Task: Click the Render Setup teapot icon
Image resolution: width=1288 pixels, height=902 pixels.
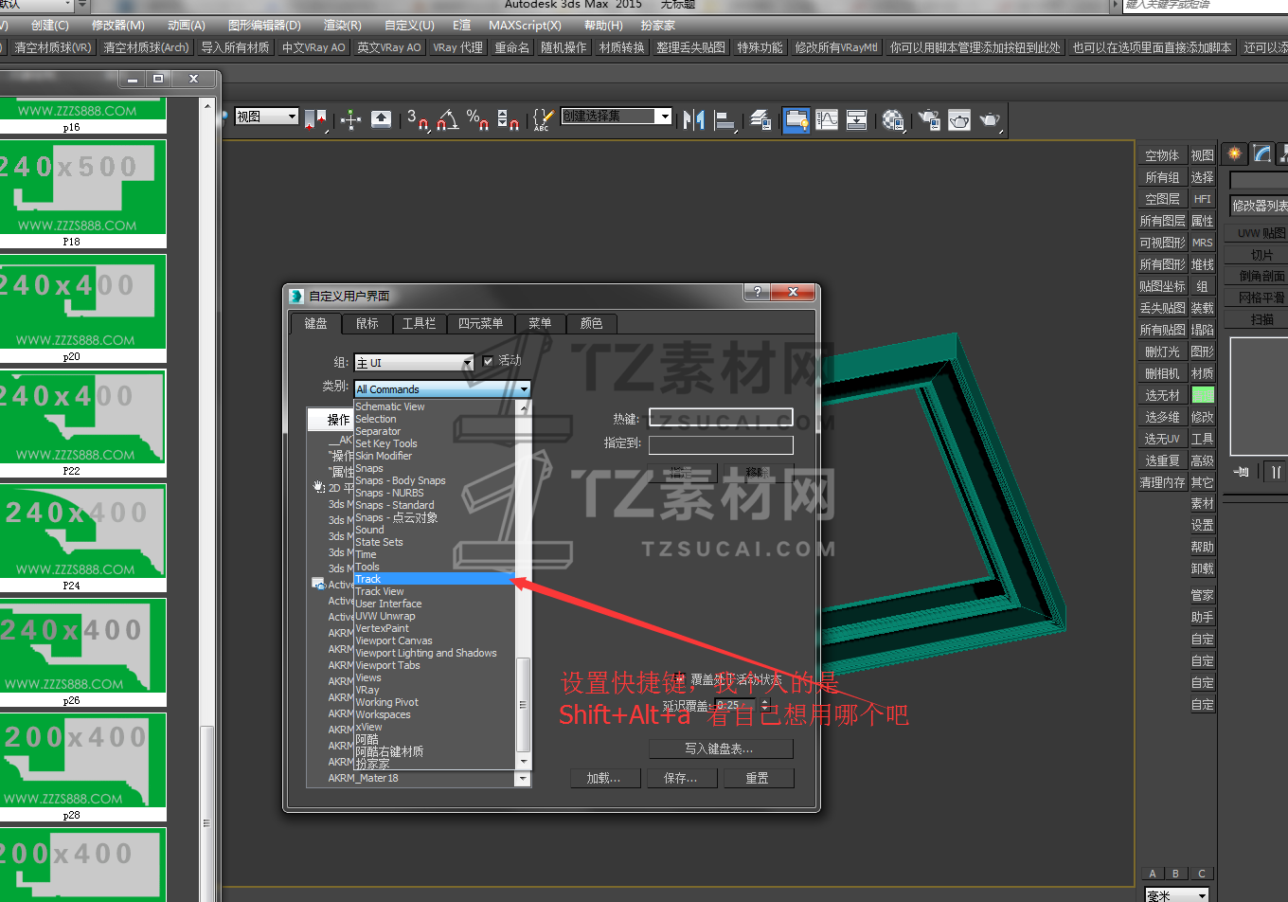Action: click(929, 119)
